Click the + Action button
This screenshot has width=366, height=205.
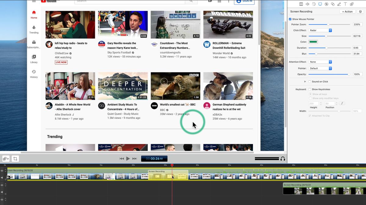tap(347, 11)
